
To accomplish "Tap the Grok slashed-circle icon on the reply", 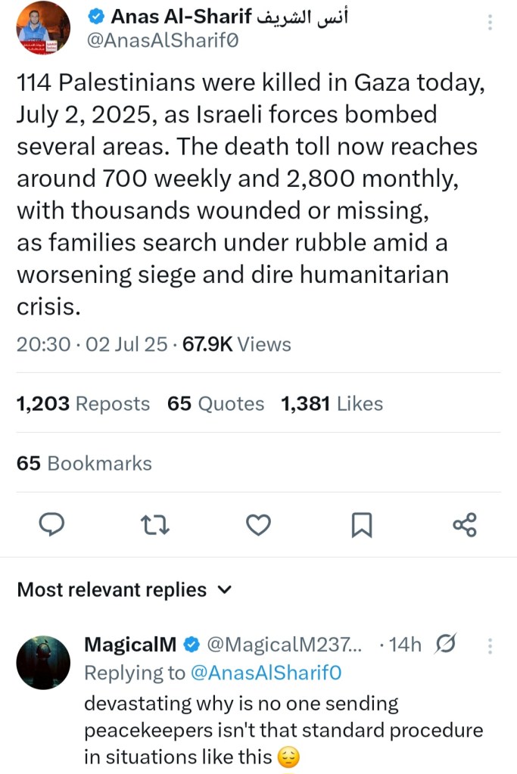I will (x=447, y=645).
